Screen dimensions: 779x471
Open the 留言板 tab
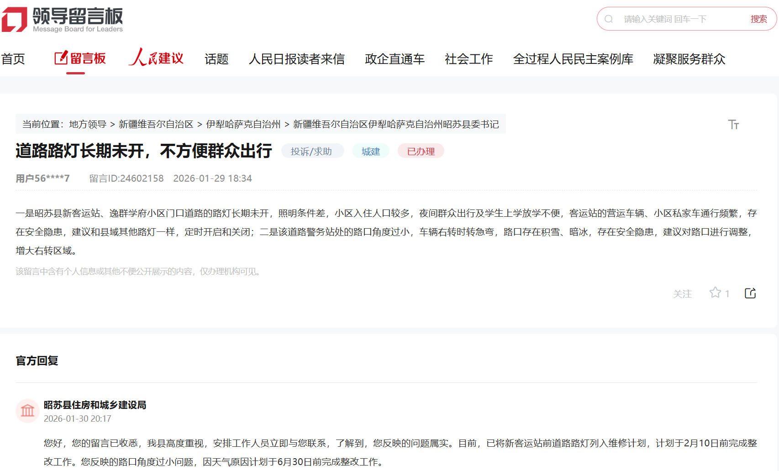[80, 59]
